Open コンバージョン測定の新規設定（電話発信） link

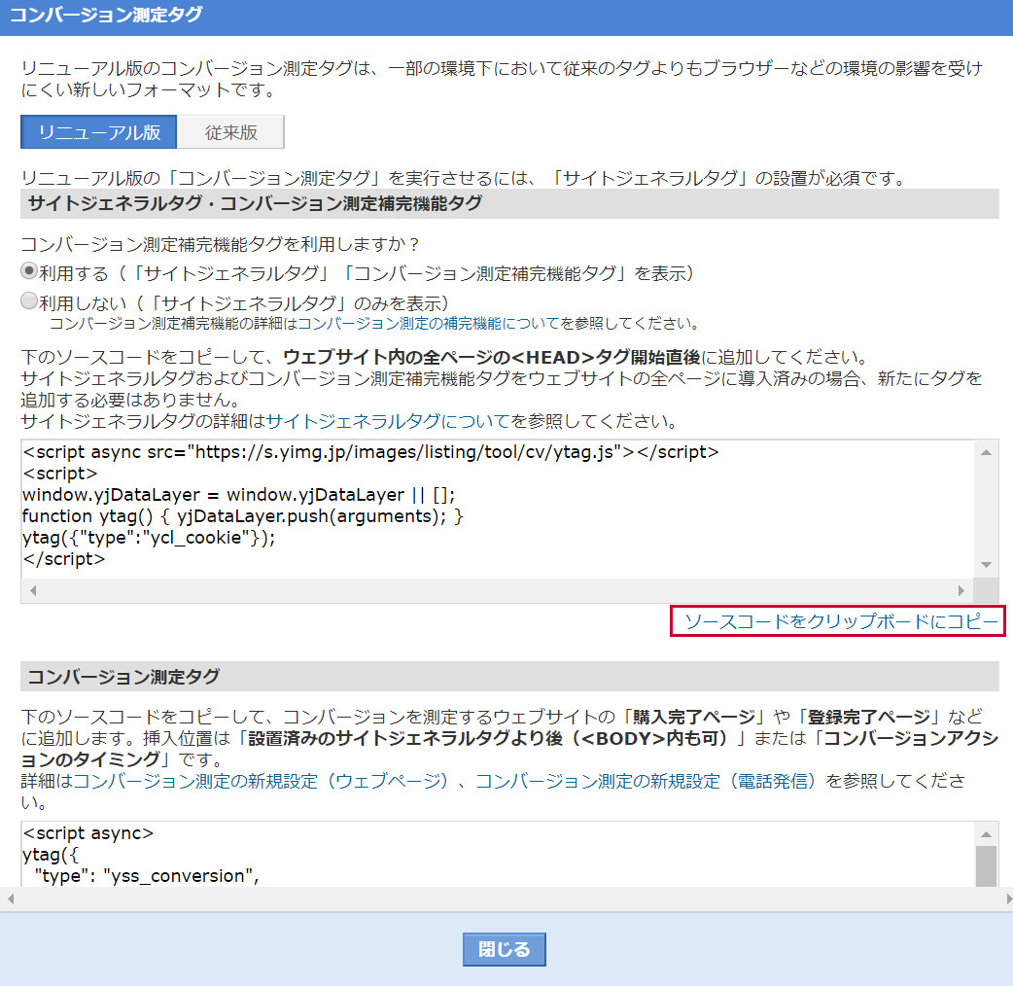point(645,781)
